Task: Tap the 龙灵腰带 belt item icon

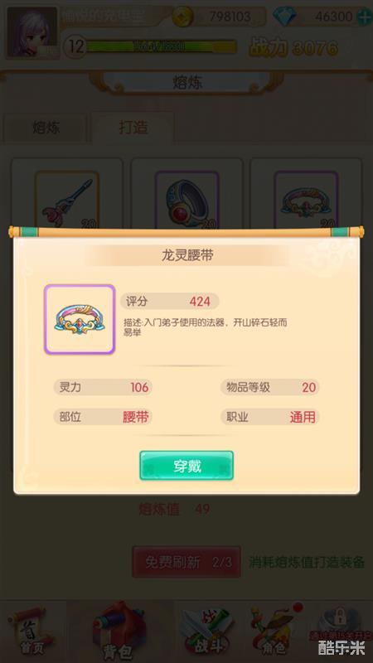Action: point(80,319)
